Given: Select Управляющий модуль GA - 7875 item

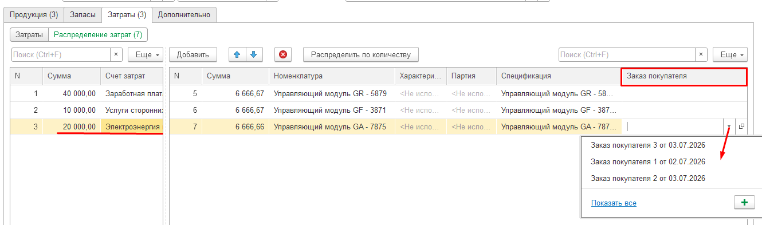Looking at the screenshot, I should (x=332, y=127).
